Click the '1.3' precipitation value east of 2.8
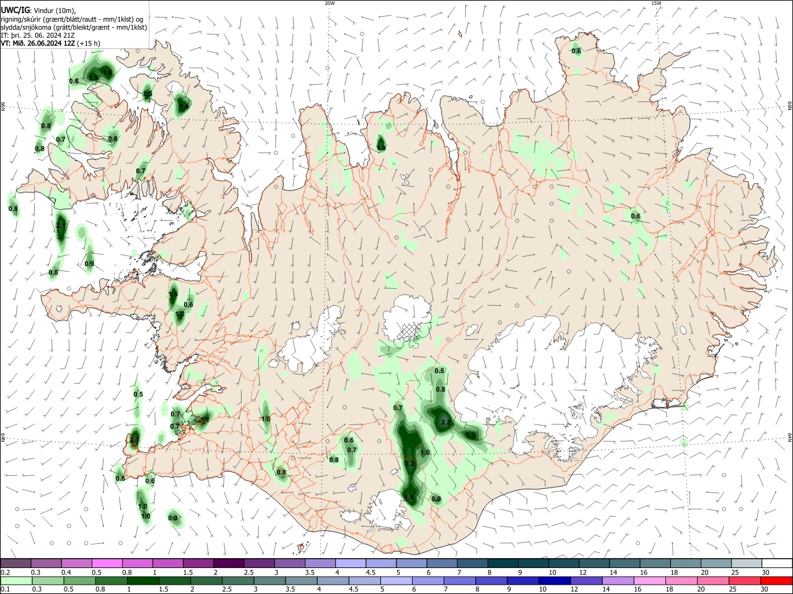This screenshot has height=594, width=793. coord(471,436)
